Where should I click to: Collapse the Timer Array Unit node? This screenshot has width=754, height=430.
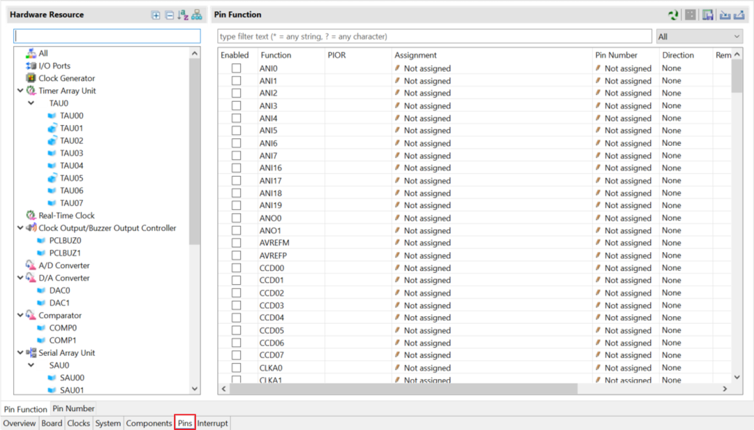(20, 91)
